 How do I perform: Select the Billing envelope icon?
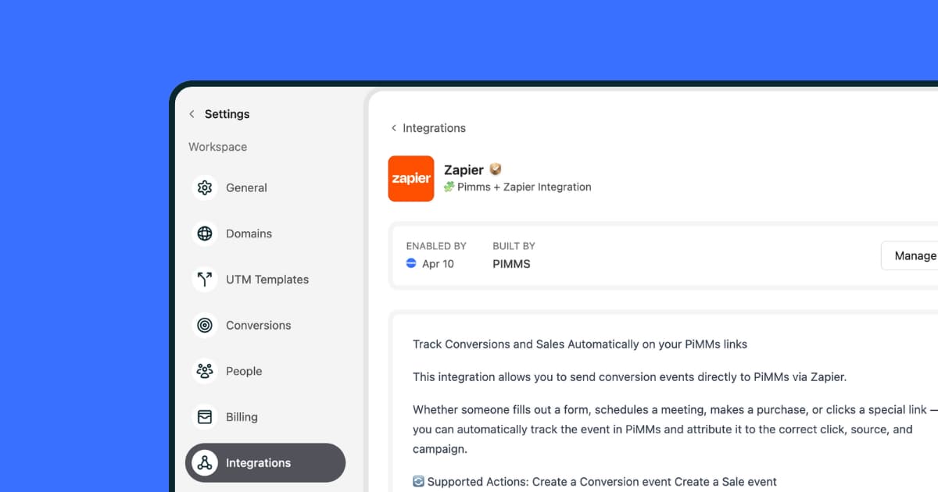pos(204,416)
